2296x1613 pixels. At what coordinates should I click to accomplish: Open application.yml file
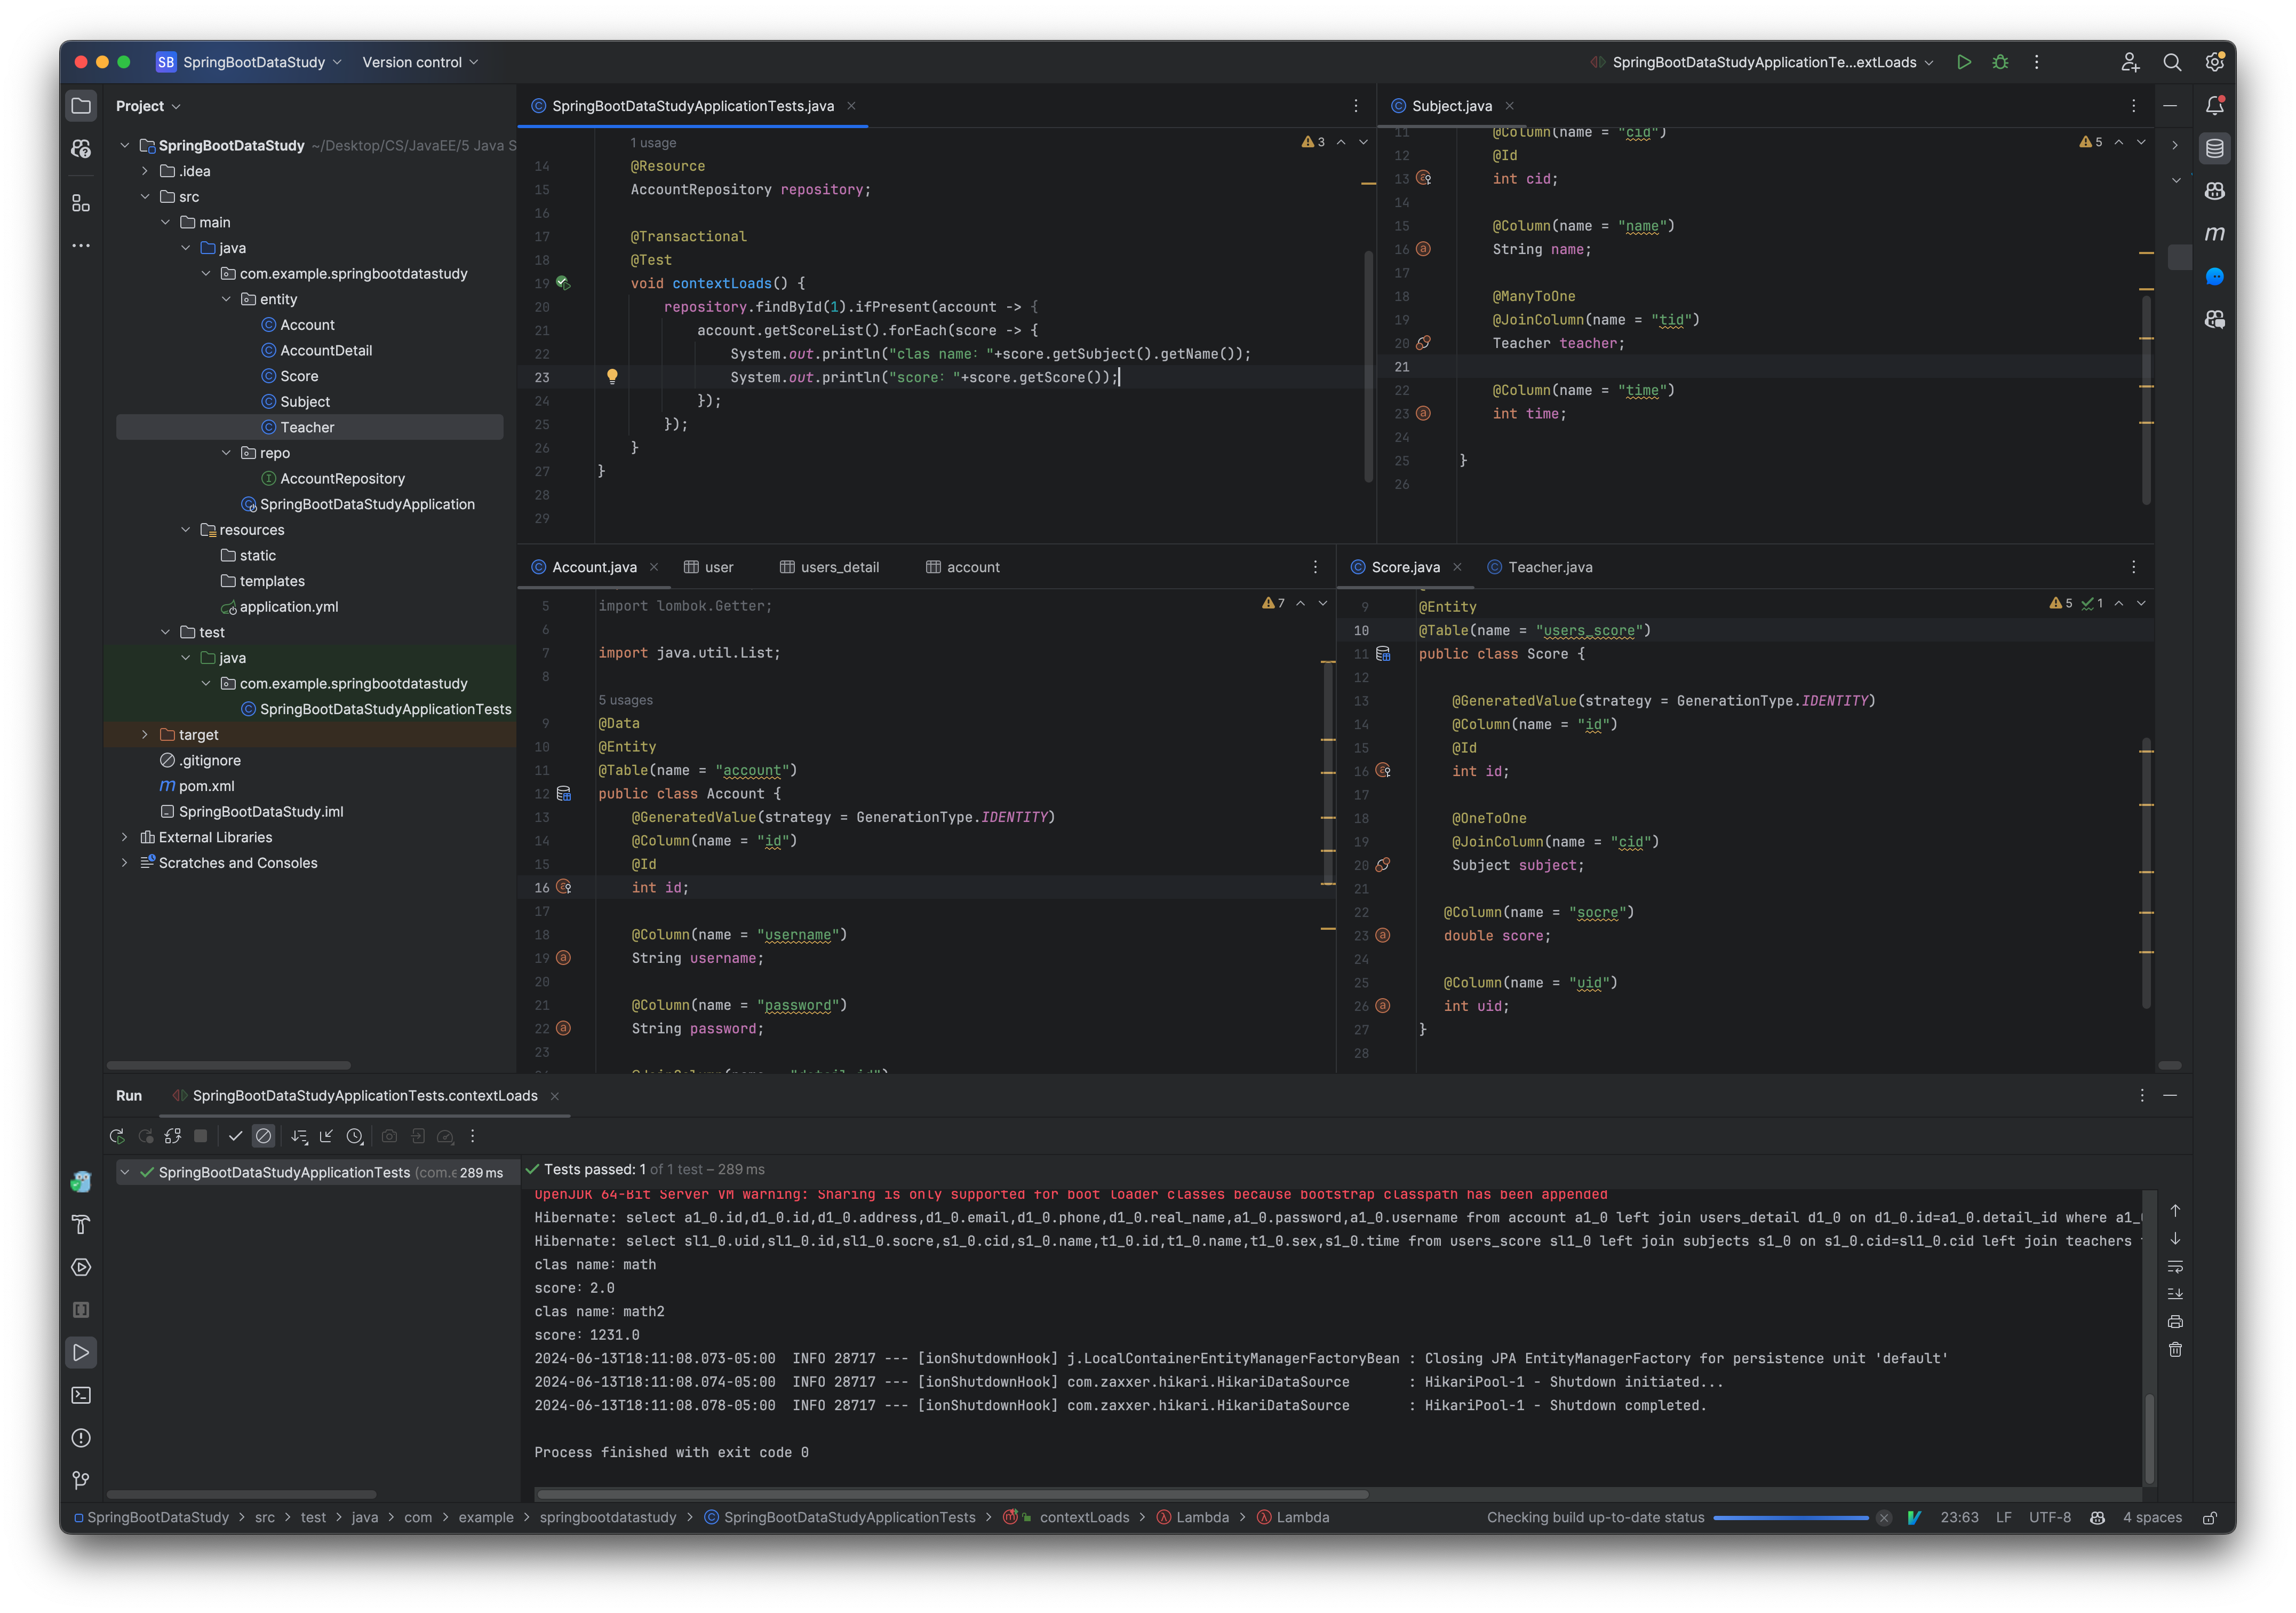[288, 607]
